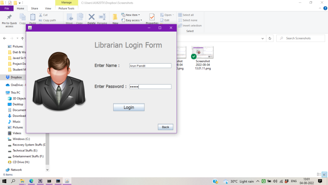
Task: Click Select none in the ribbon
Action: (x=188, y=20)
